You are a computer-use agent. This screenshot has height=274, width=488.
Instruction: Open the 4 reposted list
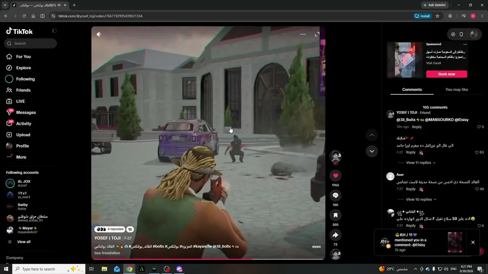pyautogui.click(x=110, y=229)
